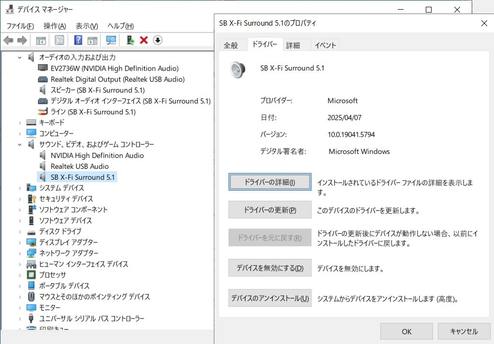Click the セキュリティ デバイス category icon

point(32,199)
